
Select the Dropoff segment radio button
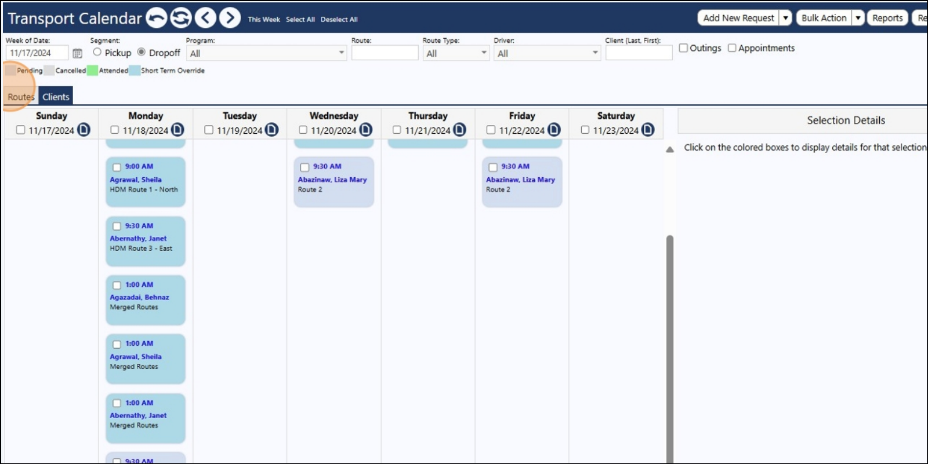(142, 52)
